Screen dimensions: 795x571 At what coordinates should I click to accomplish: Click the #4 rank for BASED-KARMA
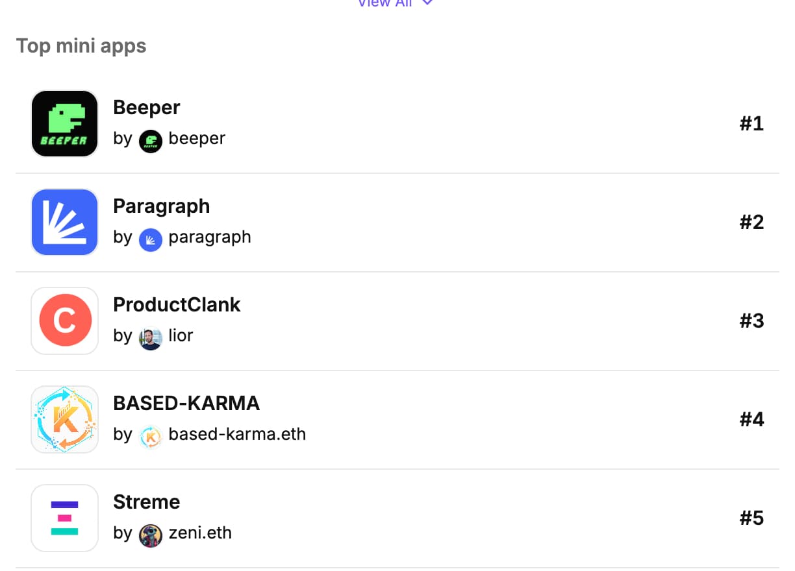(x=751, y=419)
